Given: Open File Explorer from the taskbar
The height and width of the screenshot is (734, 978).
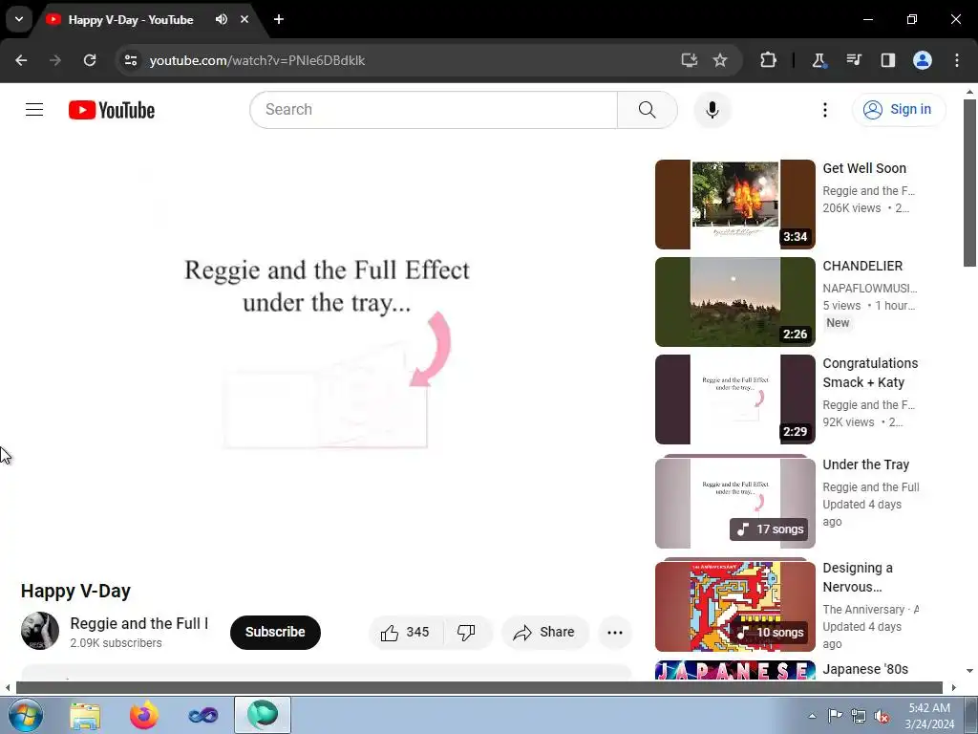Looking at the screenshot, I should 85,715.
